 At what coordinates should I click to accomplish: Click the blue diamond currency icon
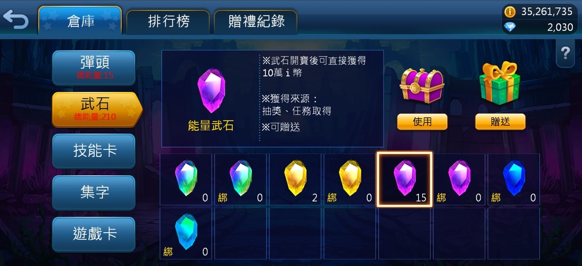tap(510, 27)
